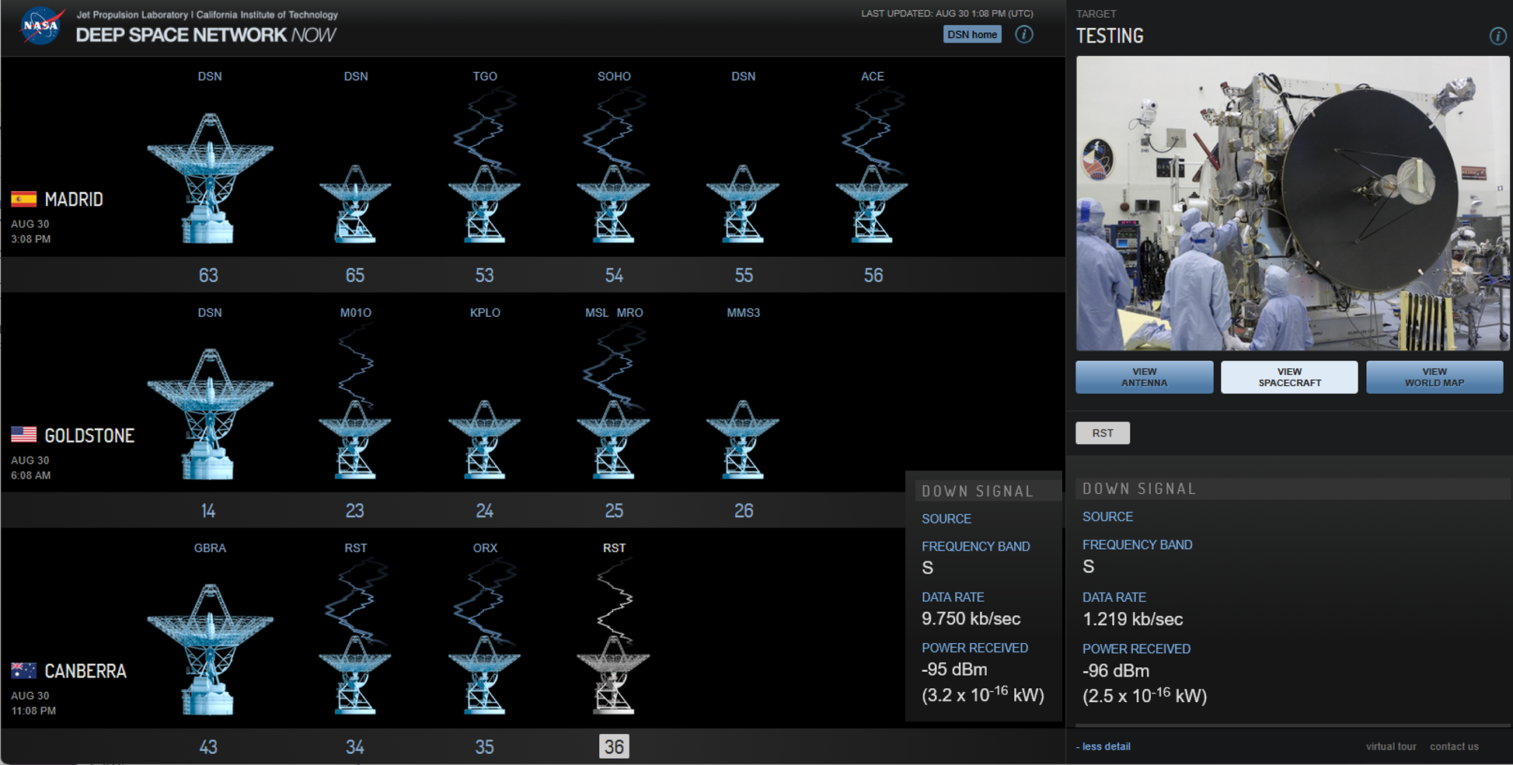Screen dimensions: 1513x765
Task: Open the info icon in the target panel
Action: (x=1497, y=36)
